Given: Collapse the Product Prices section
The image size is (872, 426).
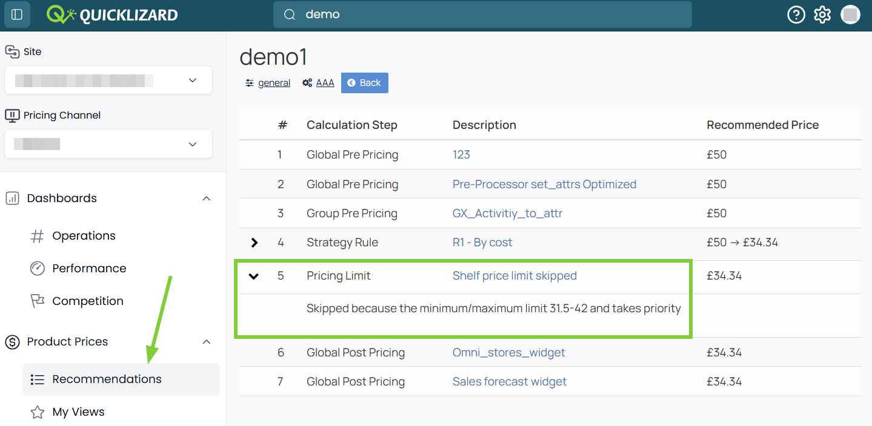Looking at the screenshot, I should [207, 342].
